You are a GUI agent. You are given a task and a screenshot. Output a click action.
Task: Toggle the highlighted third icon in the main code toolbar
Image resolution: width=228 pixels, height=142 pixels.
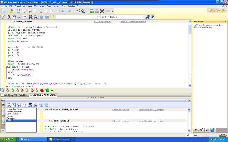pyautogui.click(x=14, y=17)
